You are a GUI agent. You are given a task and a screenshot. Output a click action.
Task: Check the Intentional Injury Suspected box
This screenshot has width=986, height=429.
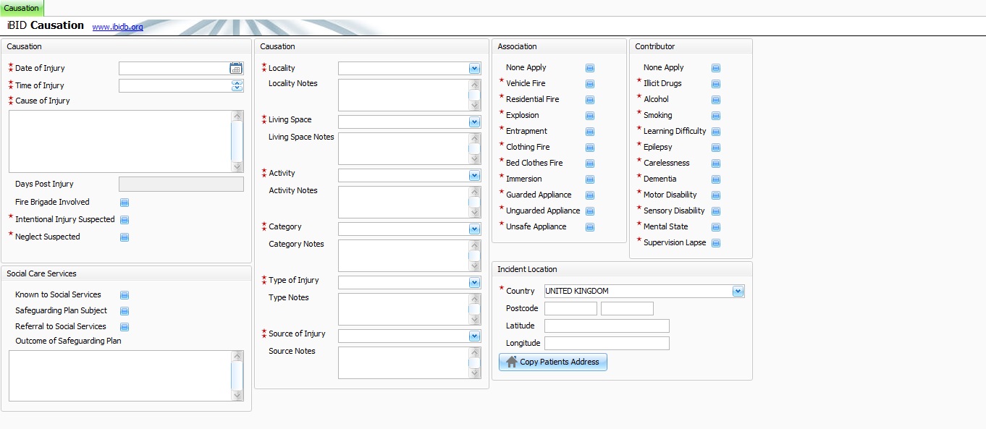pyautogui.click(x=125, y=220)
